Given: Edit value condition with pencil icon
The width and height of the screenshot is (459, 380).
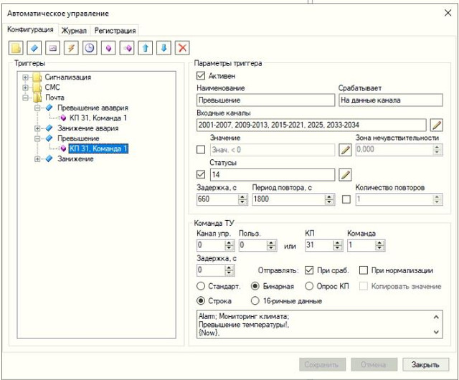Looking at the screenshot, I should [x=345, y=150].
